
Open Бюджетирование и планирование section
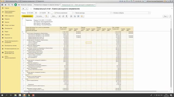10,12
